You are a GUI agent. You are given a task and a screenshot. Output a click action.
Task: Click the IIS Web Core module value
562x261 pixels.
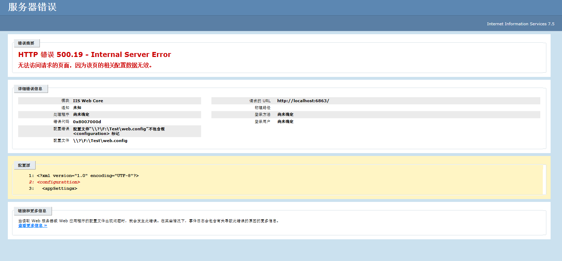point(88,101)
